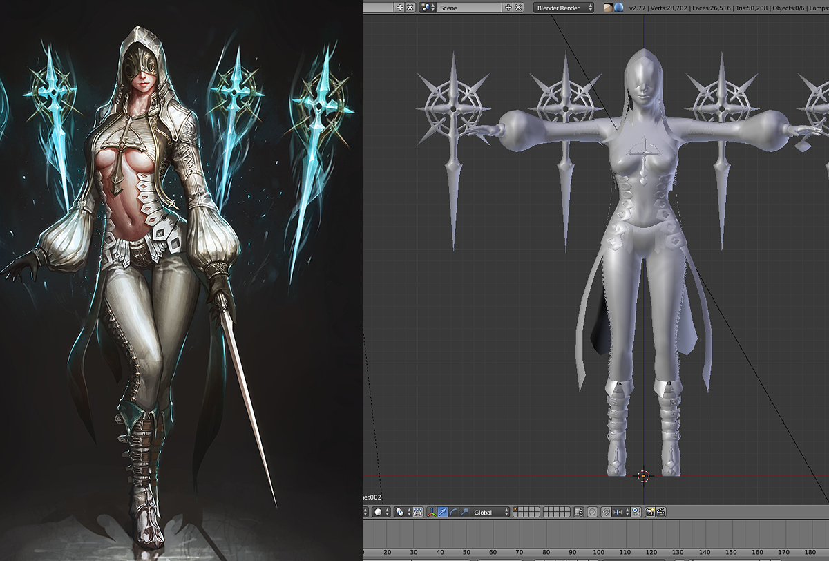
Task: Click the 3D cursor at origin
Action: [643, 476]
